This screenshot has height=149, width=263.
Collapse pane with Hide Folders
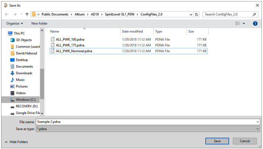pos(16,142)
